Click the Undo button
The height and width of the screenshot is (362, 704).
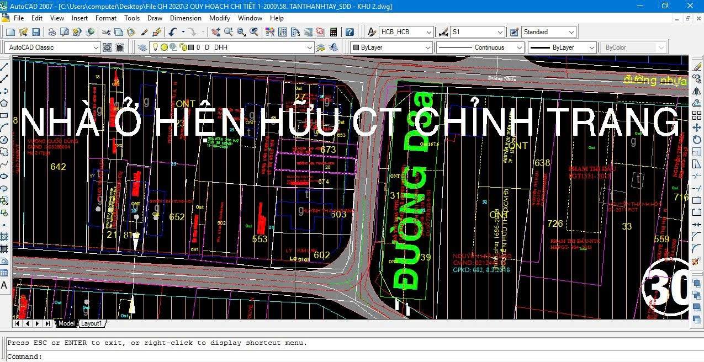click(x=171, y=31)
